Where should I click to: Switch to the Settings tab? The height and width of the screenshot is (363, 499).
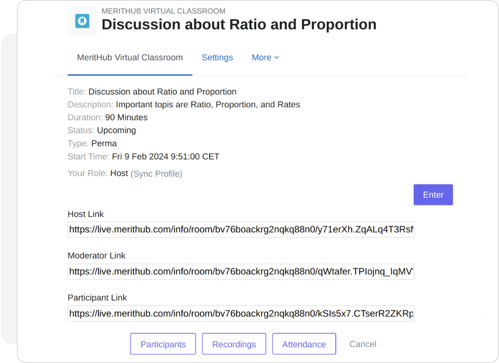[217, 57]
